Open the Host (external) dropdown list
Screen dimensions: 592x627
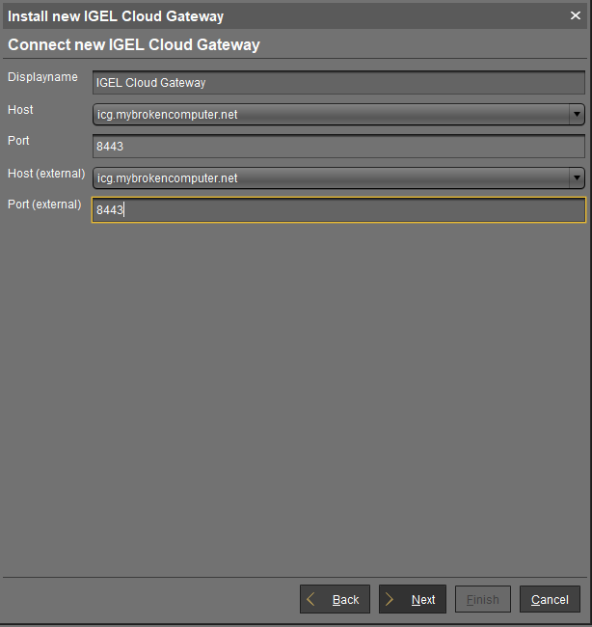(577, 178)
